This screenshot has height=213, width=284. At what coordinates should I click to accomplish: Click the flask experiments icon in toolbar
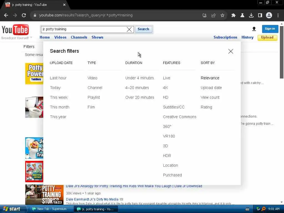pyautogui.click(x=242, y=16)
